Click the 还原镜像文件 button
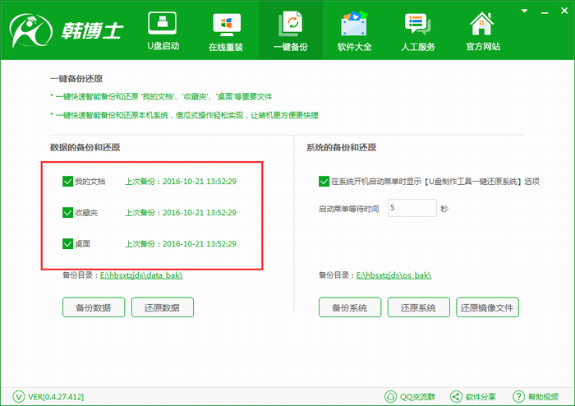The width and height of the screenshot is (575, 406). (x=487, y=307)
